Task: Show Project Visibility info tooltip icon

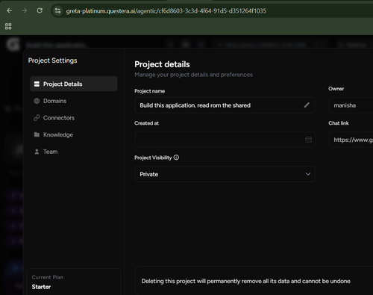Action: (176, 158)
